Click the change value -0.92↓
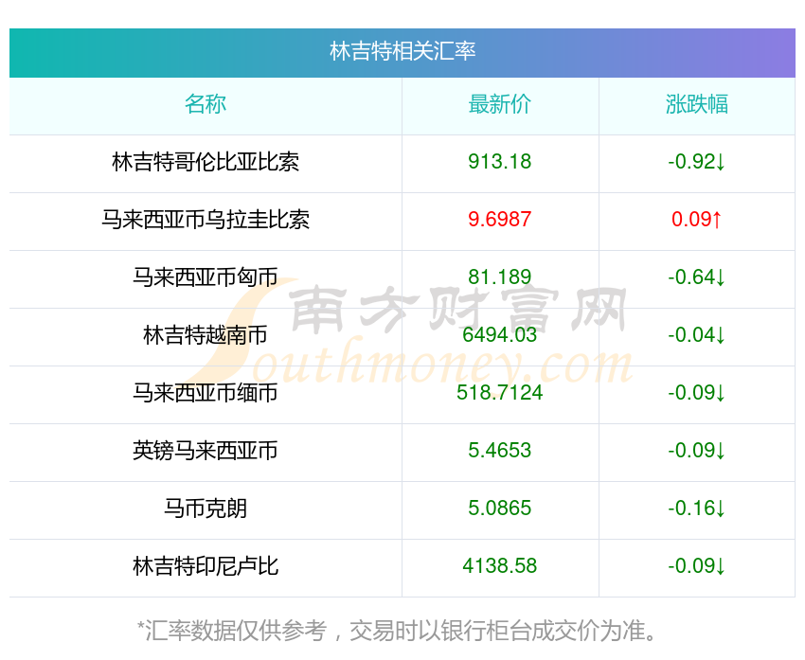The image size is (805, 660). pyautogui.click(x=696, y=162)
